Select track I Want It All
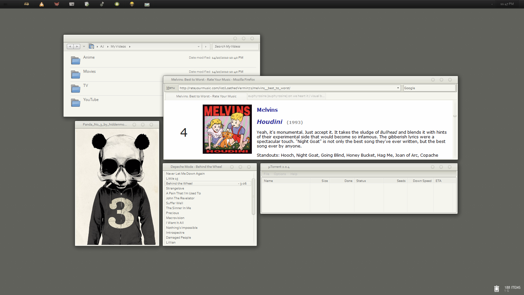The height and width of the screenshot is (295, 524). point(175,223)
